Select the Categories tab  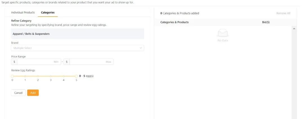(x=48, y=13)
